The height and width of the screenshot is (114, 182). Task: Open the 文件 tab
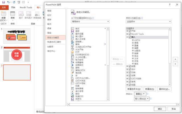(4, 8)
